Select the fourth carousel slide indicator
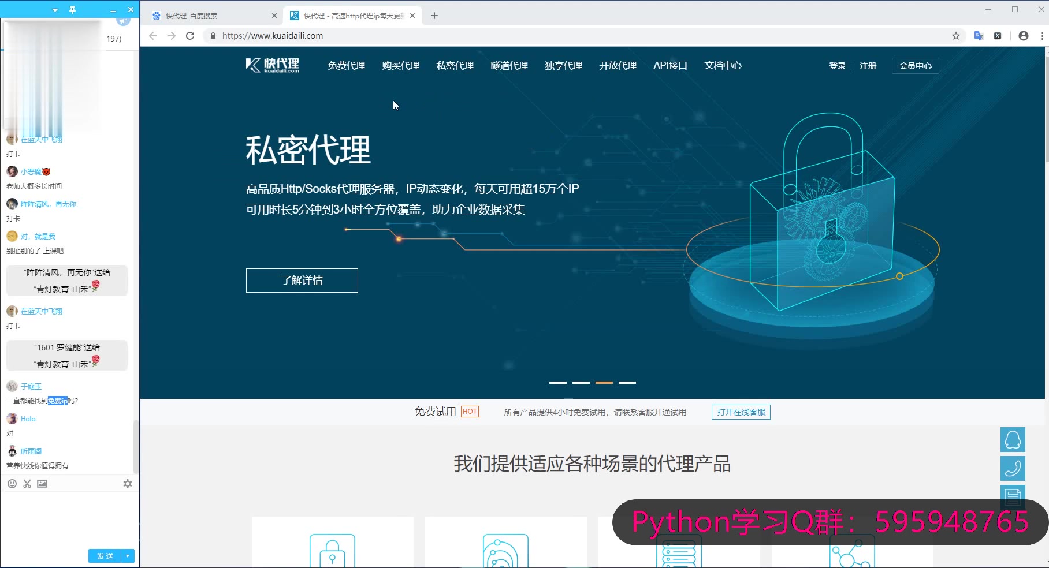The height and width of the screenshot is (568, 1049). (627, 382)
